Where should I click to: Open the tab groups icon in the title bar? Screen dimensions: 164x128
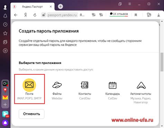(x=120, y=4)
